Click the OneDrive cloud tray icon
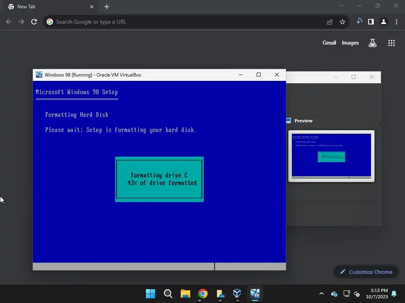Screen dimensions: 405x303 coord(334,294)
